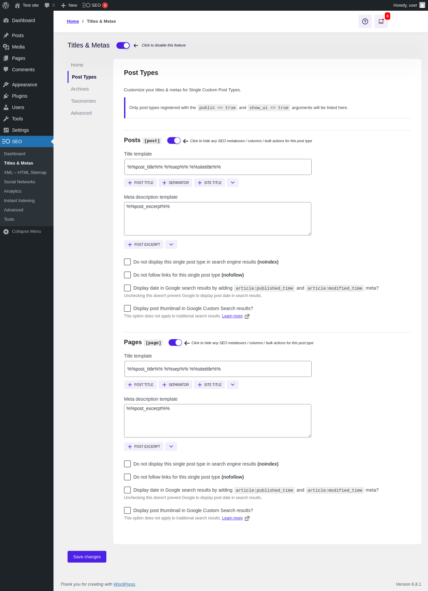Follow the Home breadcrumb link
428x591 pixels.
73,21
